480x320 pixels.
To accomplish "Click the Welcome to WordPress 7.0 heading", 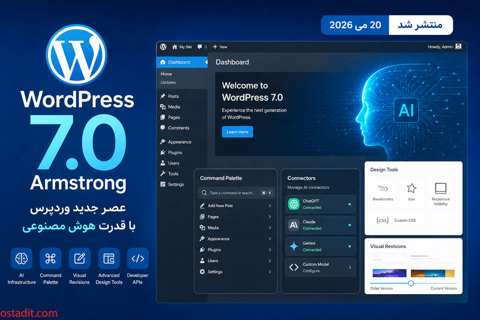I will tap(252, 91).
